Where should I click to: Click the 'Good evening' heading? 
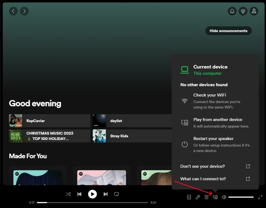point(35,104)
